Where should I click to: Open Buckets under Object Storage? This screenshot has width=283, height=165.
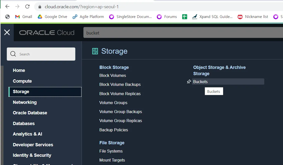(x=200, y=82)
